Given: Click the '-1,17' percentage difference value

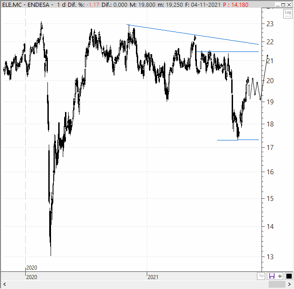Looking at the screenshot, I should (93, 5).
